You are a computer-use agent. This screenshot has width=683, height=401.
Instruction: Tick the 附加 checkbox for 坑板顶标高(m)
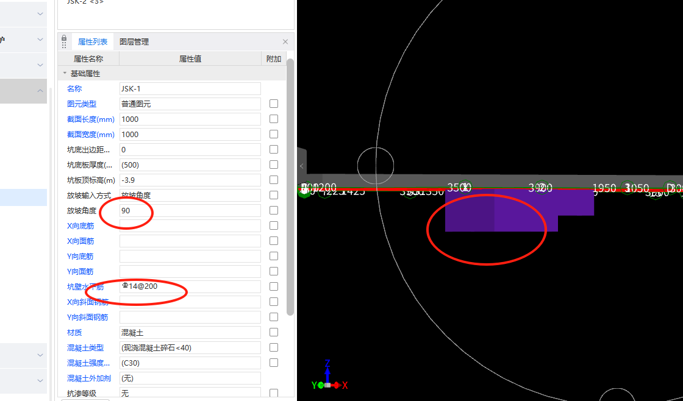point(274,180)
